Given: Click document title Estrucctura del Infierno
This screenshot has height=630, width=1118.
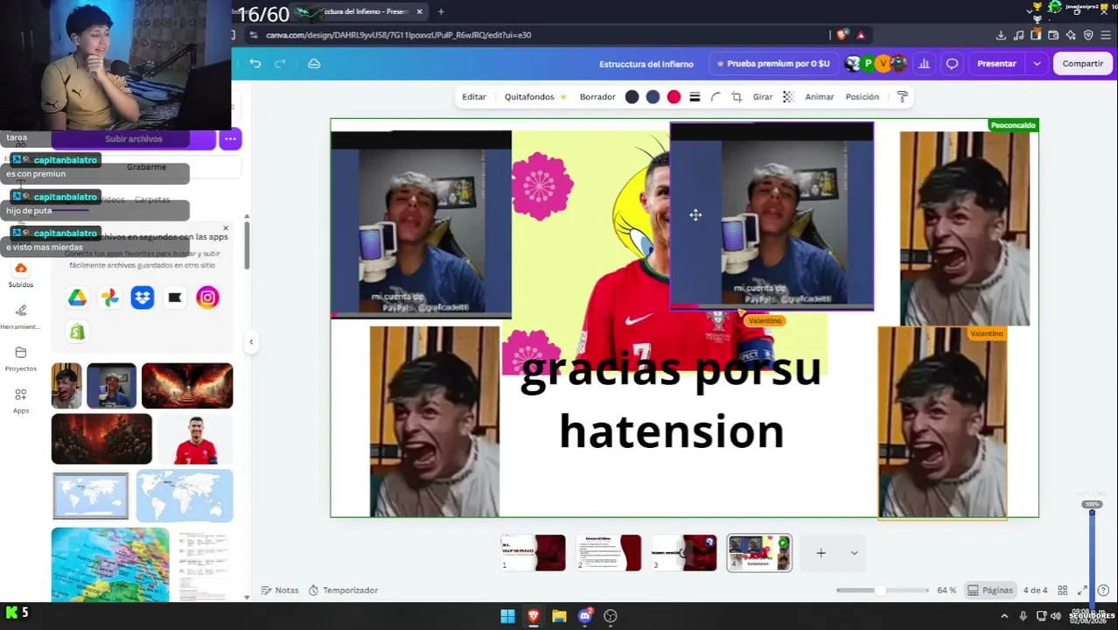Looking at the screenshot, I should 646,64.
